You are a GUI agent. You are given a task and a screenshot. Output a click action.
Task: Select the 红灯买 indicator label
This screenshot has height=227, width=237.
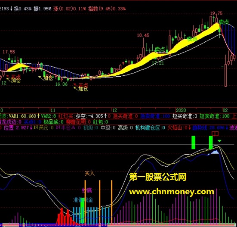[66, 116]
